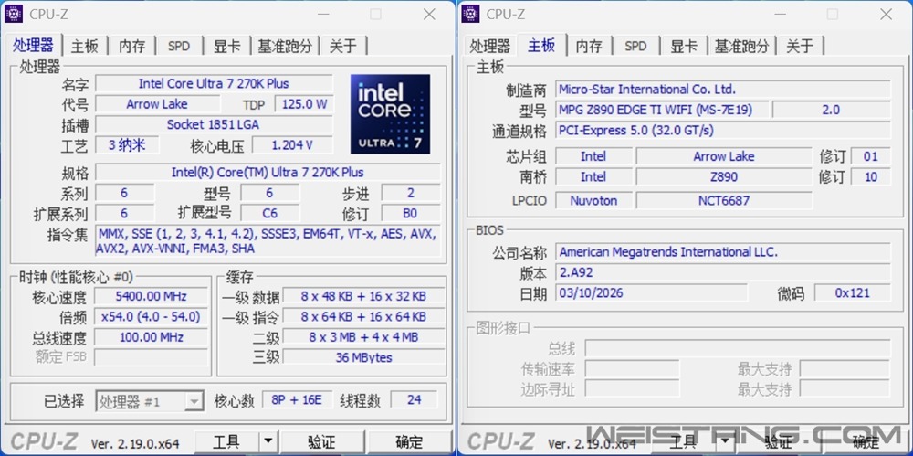Open 关于 tab in right window
This screenshot has height=456, width=913.
coord(800,46)
